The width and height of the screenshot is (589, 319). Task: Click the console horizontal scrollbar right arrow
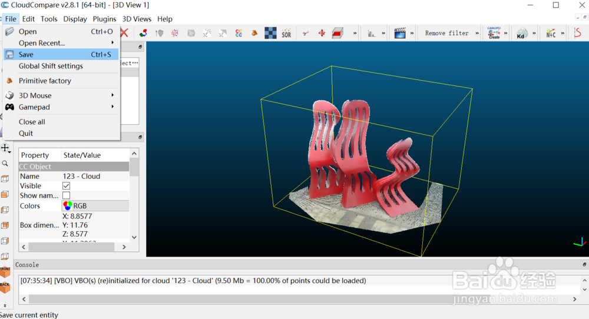click(574, 299)
